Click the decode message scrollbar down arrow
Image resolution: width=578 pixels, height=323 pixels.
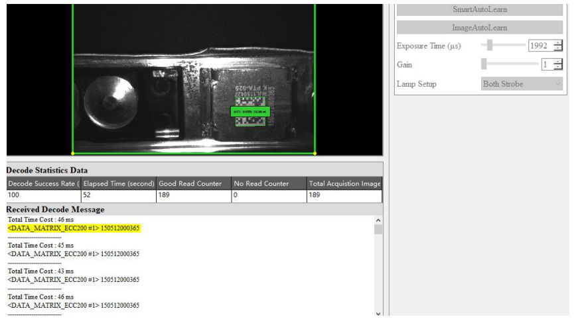378,312
